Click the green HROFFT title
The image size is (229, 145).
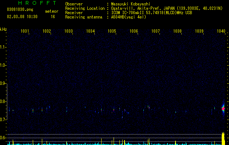(37, 3)
